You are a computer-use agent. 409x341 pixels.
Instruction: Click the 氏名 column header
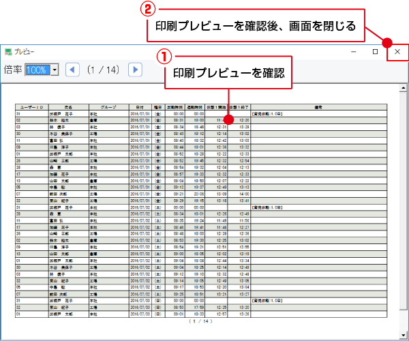(x=68, y=107)
